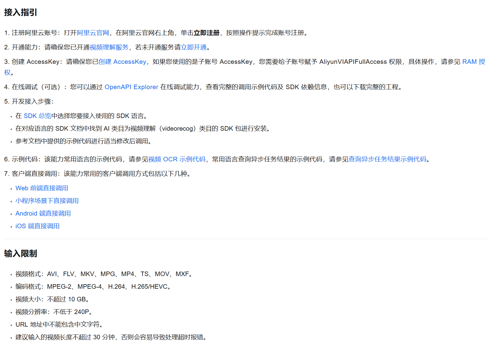Open the 小程序场景下直接调用 link
Screen dimensions: 496x345
47,201
